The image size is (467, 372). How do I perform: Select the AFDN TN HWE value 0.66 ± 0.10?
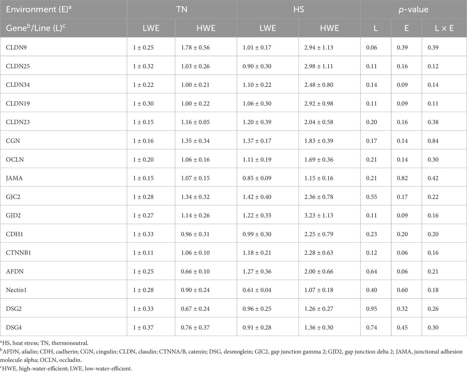point(195,272)
